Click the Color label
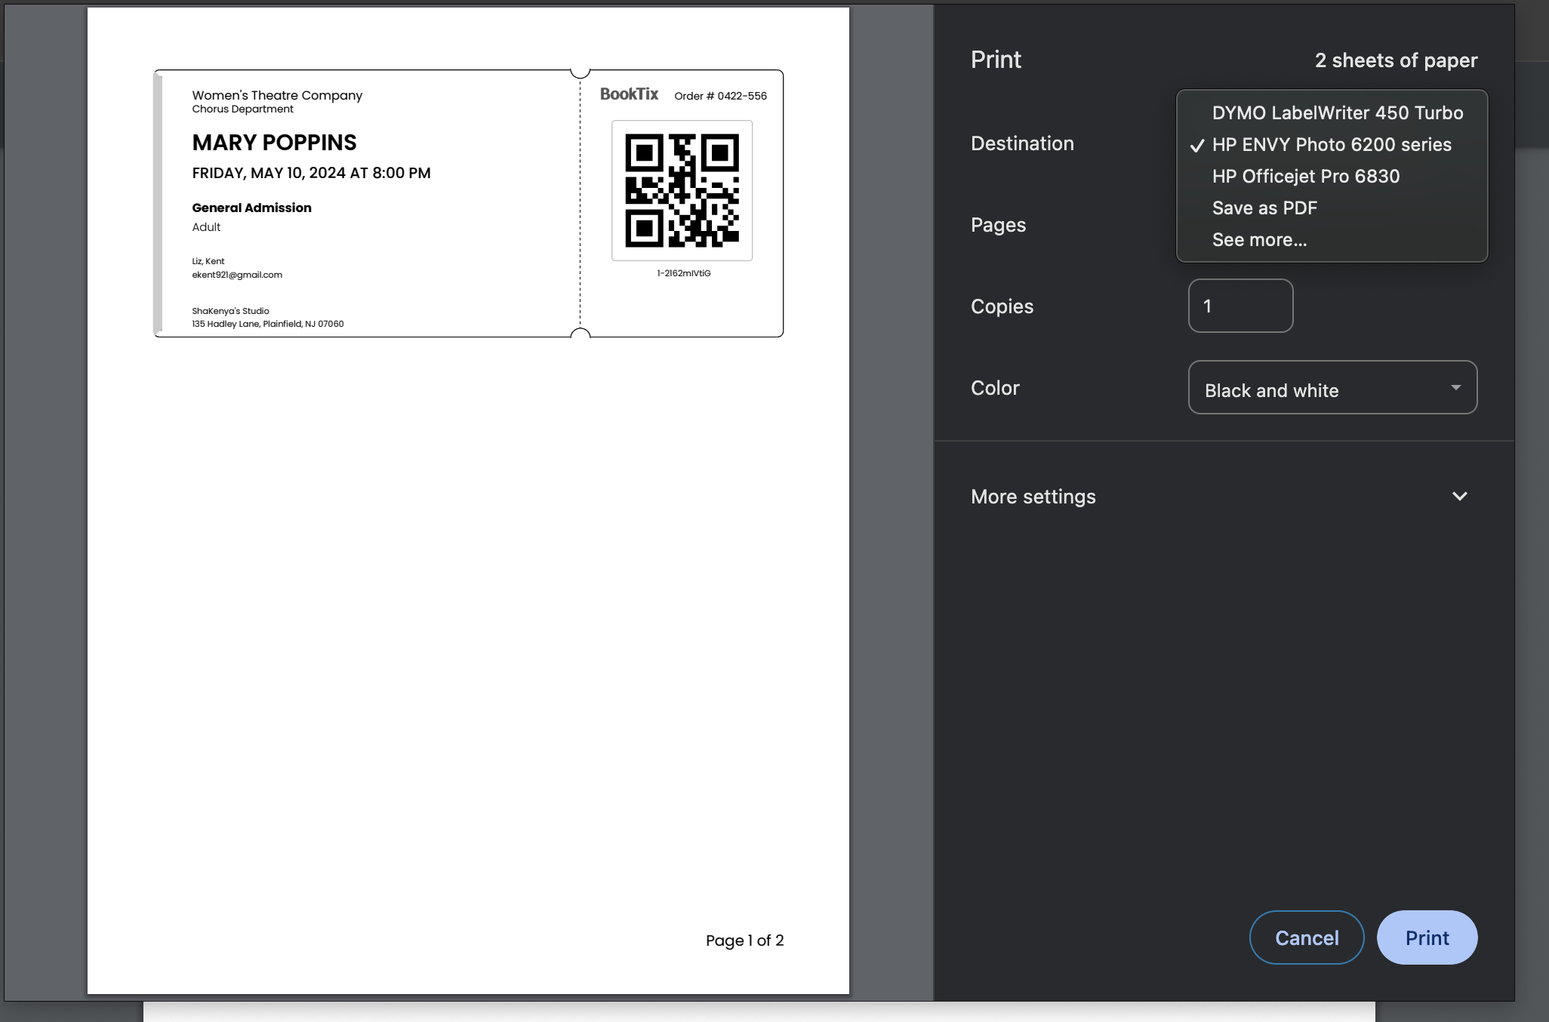Screen dimensions: 1549x1022 [995, 388]
